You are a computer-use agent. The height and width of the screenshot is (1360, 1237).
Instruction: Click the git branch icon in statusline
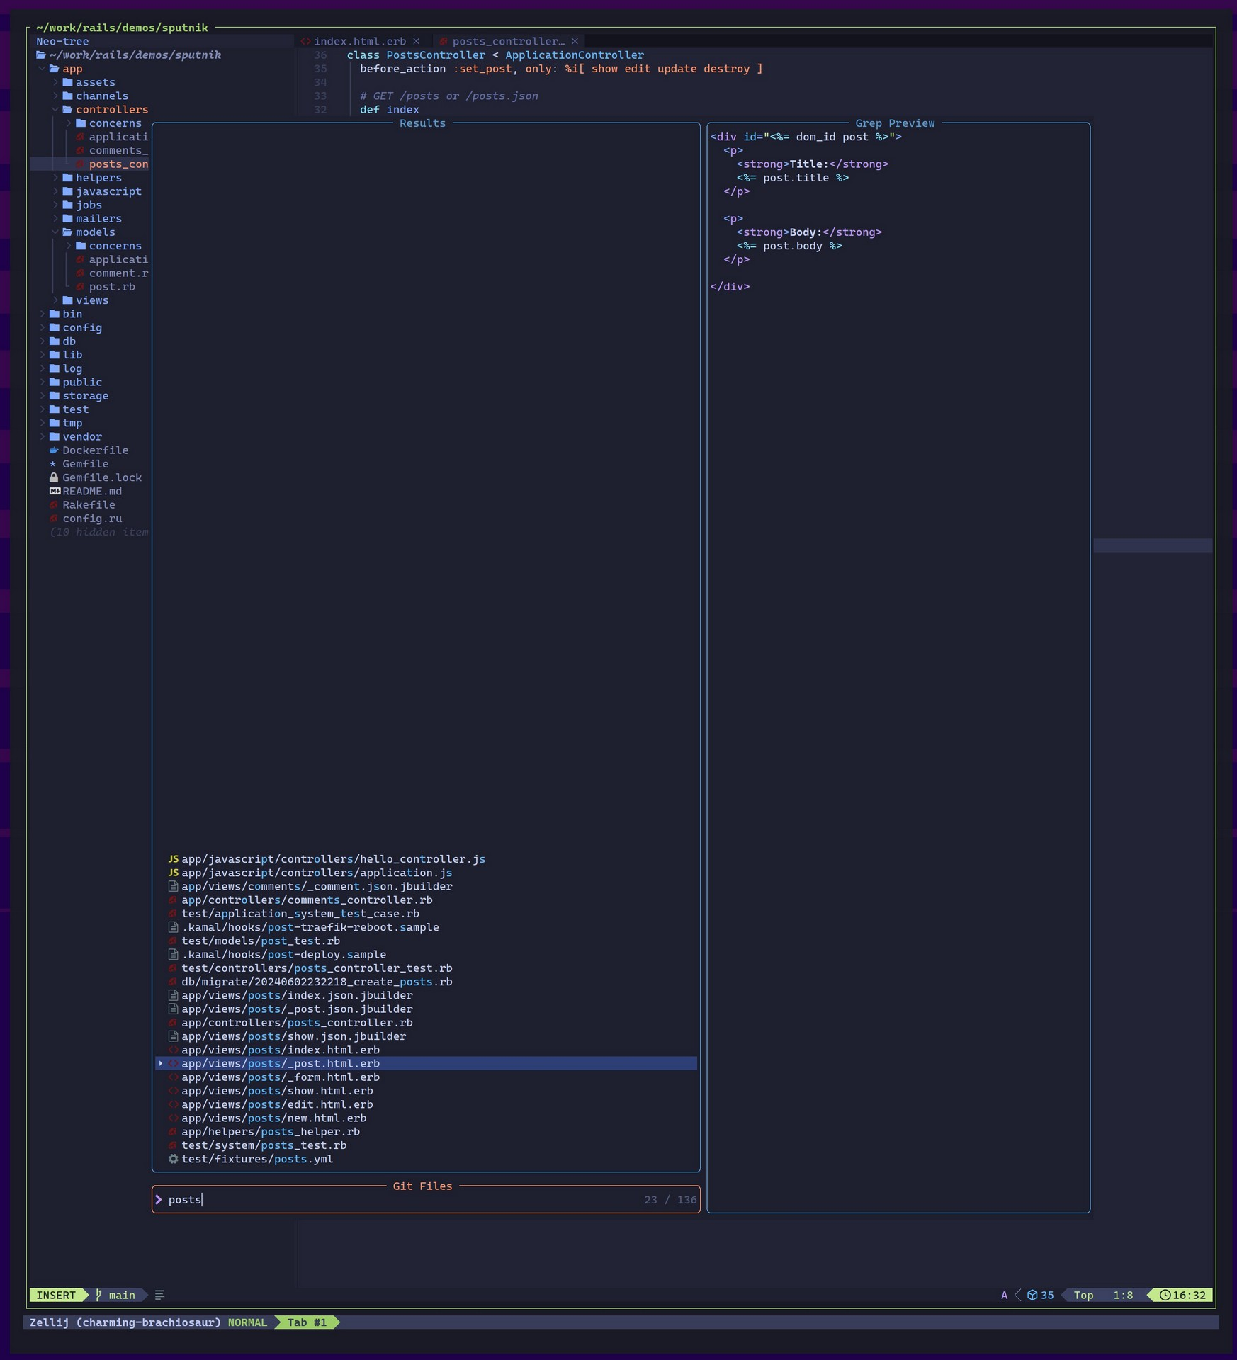pyautogui.click(x=98, y=1295)
